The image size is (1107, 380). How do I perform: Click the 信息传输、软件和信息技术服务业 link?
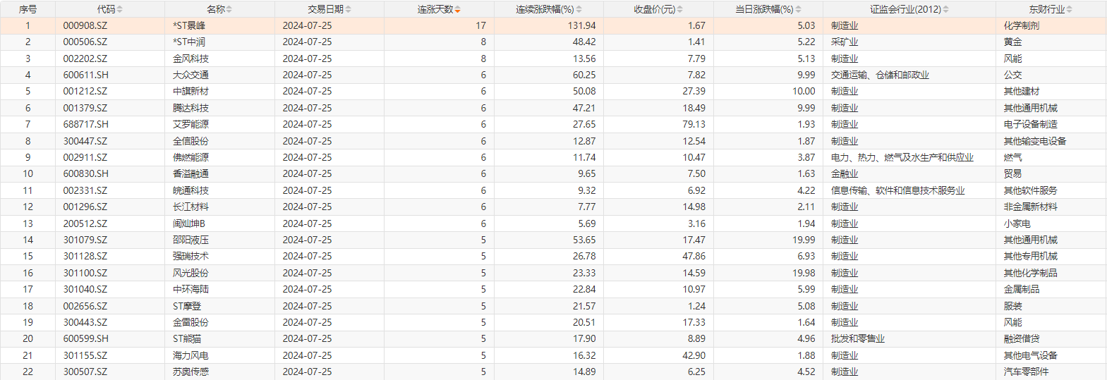(897, 190)
